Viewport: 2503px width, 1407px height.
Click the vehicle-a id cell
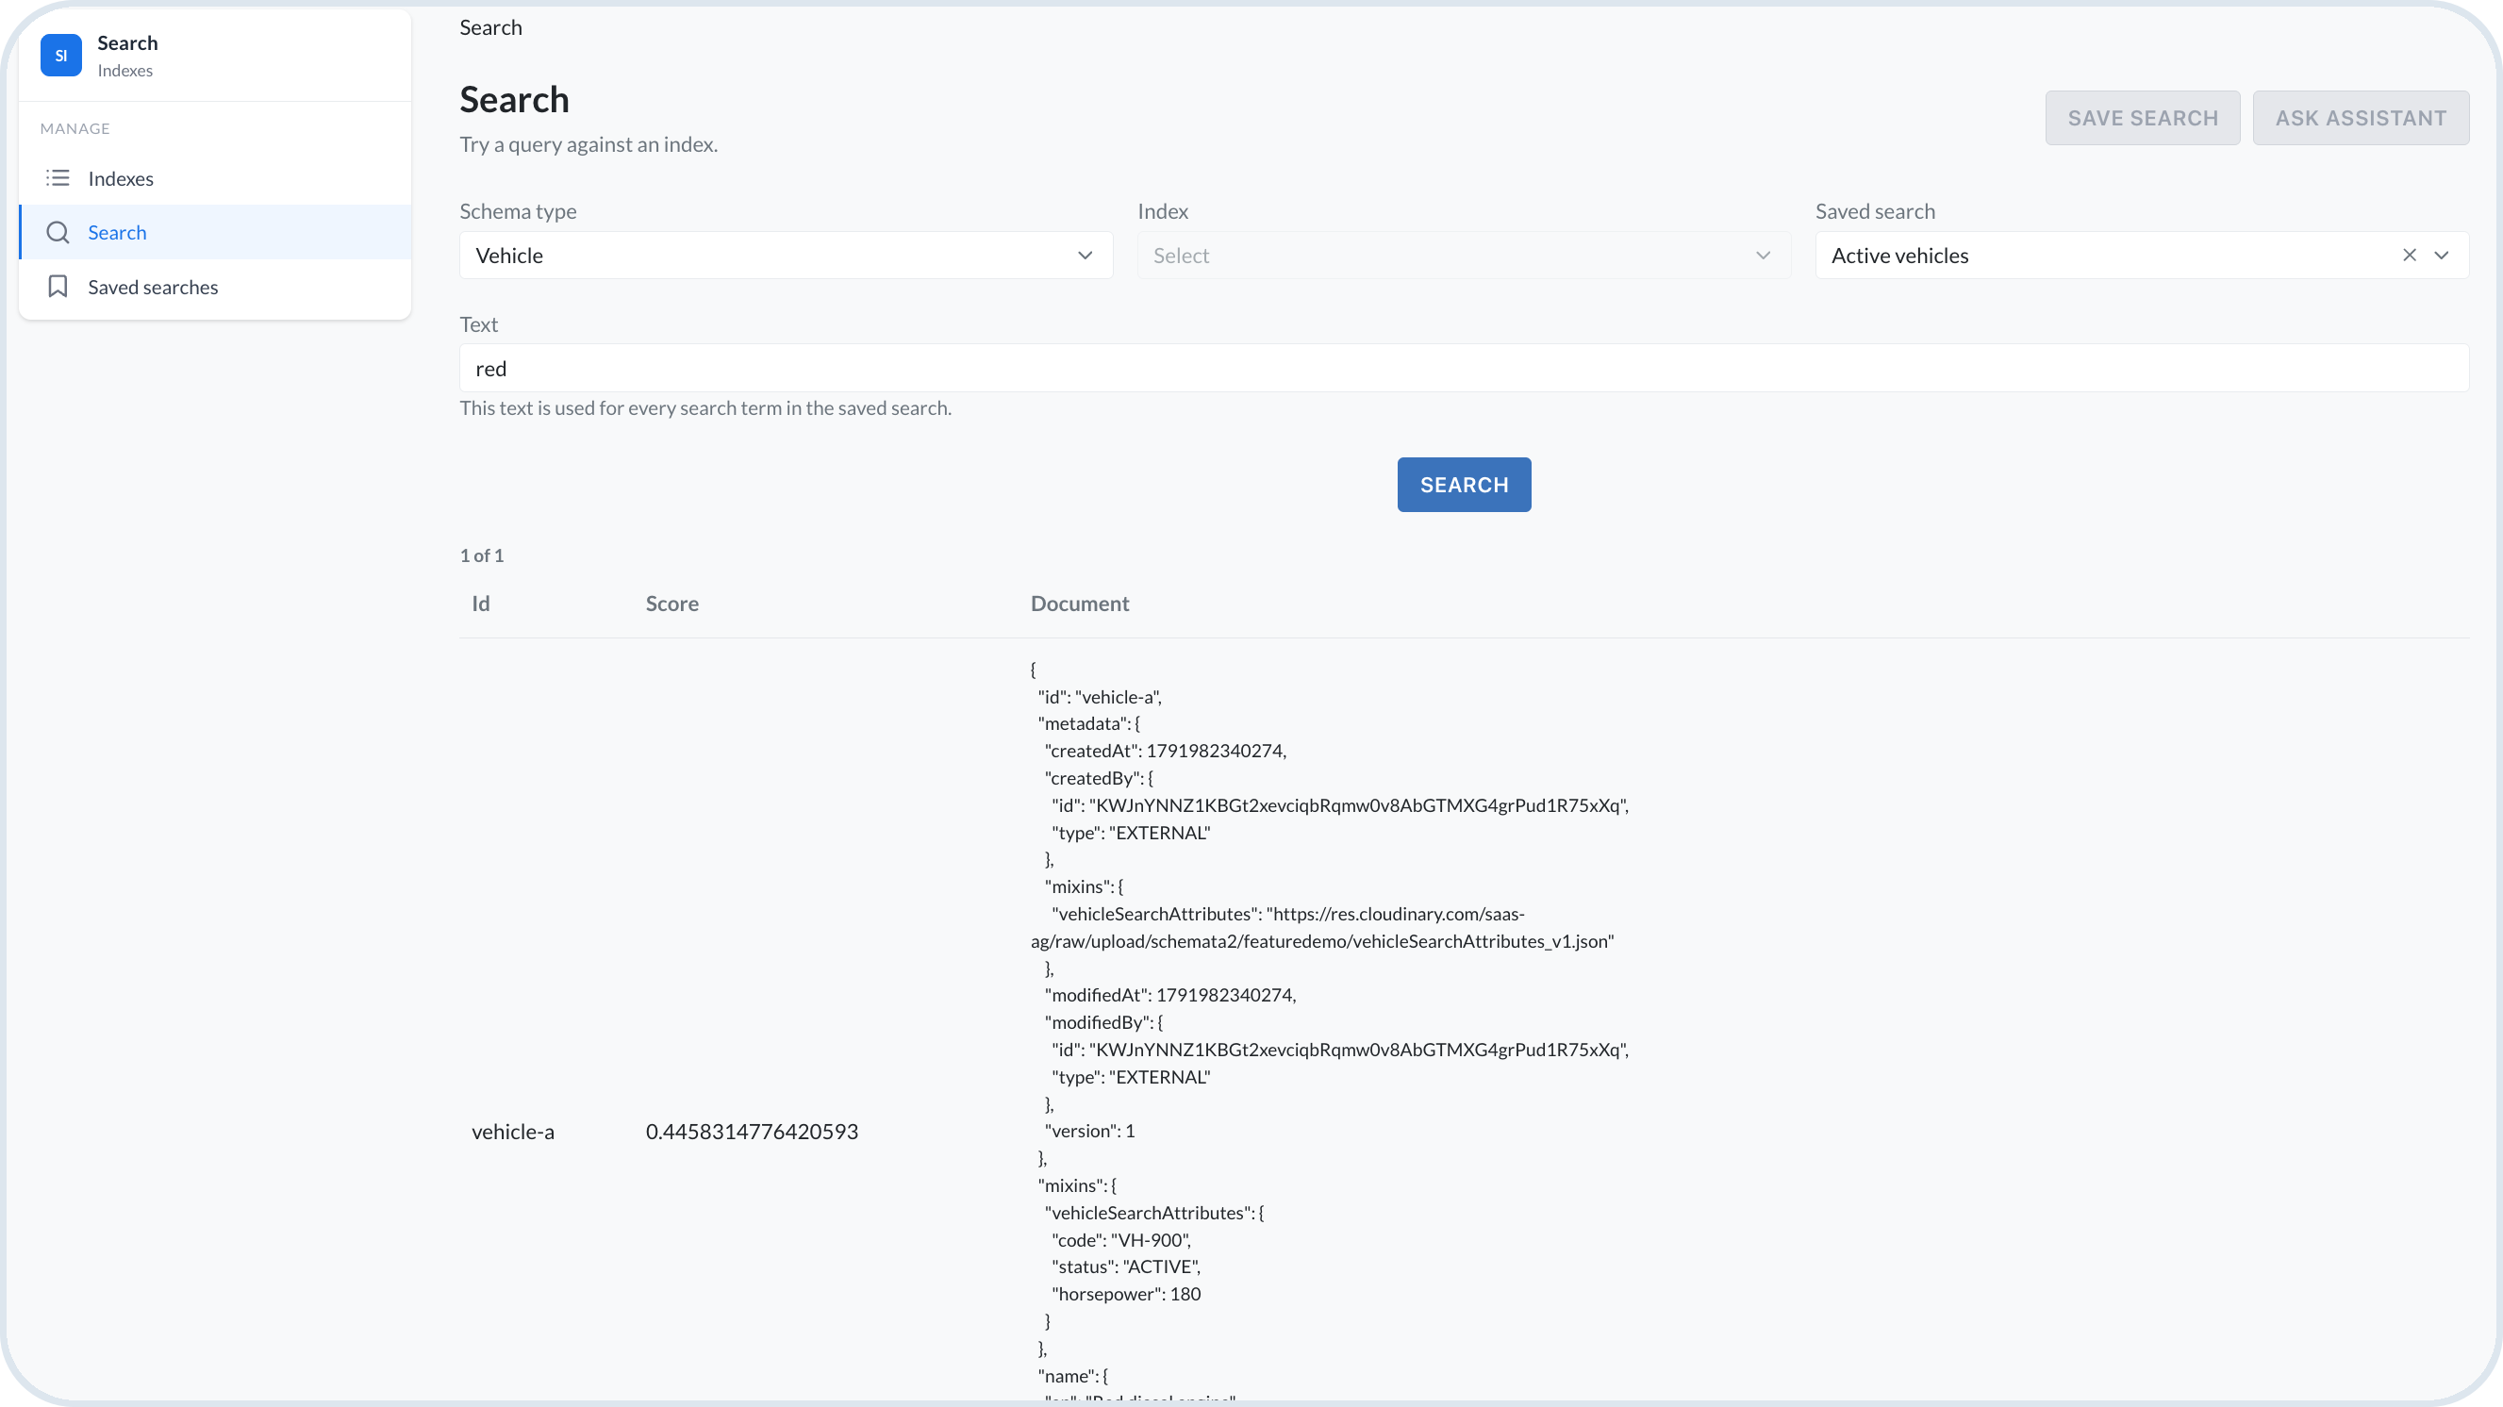[x=513, y=1132]
